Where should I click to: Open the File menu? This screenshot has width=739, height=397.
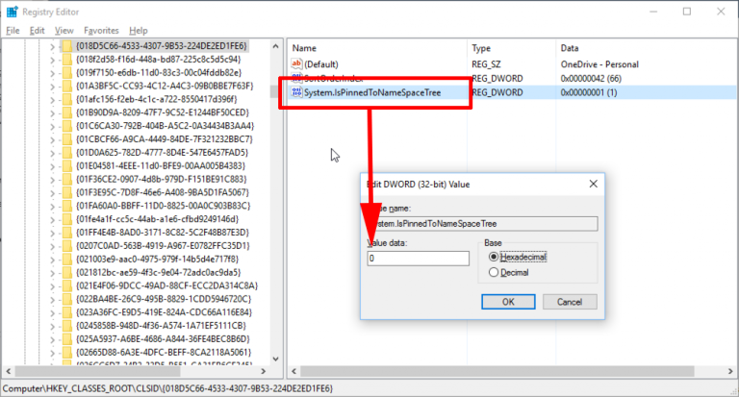click(x=13, y=31)
